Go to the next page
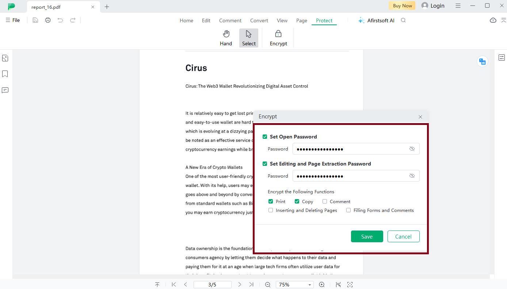507x289 pixels. [x=240, y=285]
